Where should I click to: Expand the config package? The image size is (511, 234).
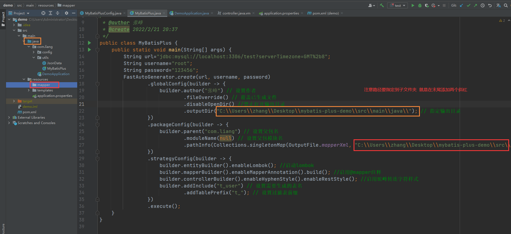click(34, 52)
